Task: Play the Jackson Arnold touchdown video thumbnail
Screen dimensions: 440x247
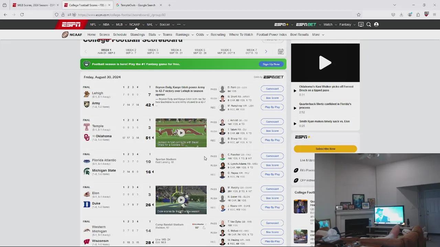Action: 181,133
